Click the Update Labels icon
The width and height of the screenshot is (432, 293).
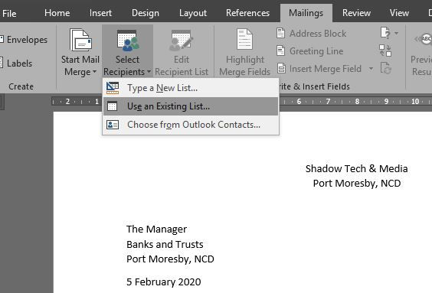point(385,68)
